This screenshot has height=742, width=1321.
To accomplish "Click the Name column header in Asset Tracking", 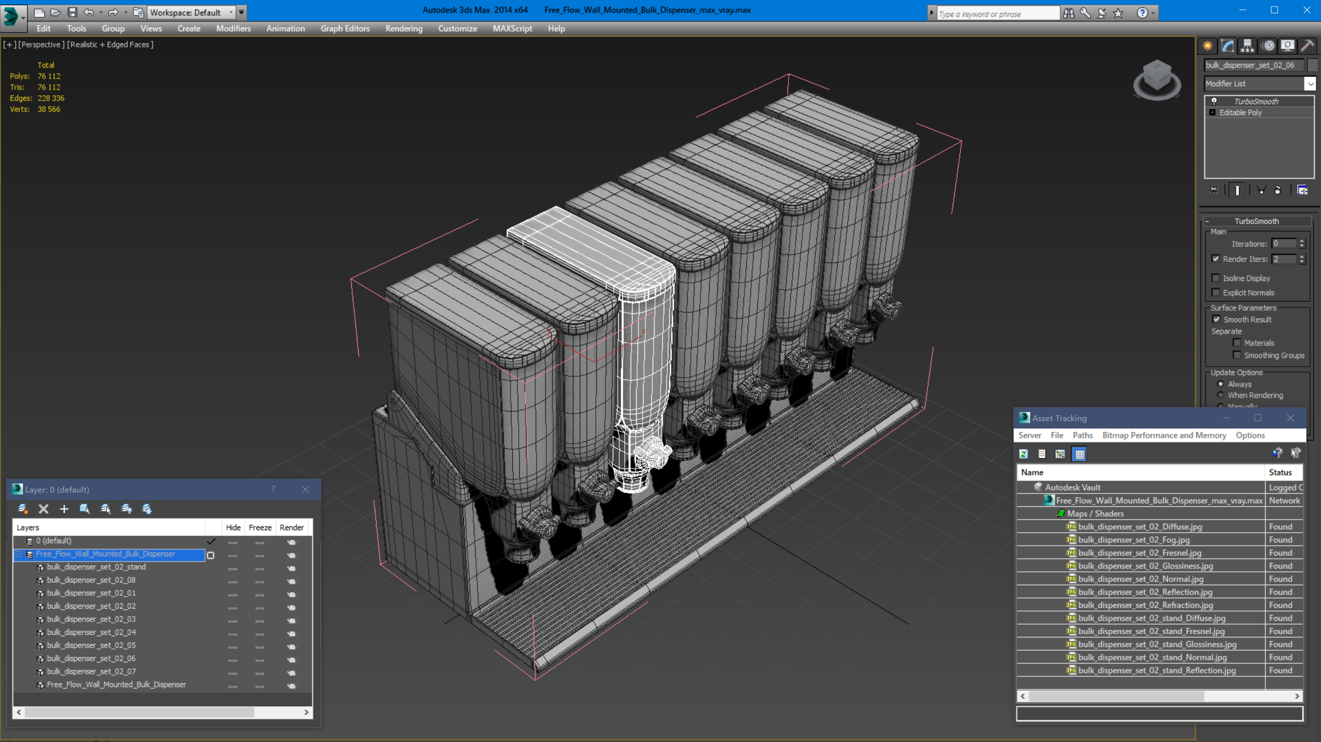I will (x=1141, y=473).
